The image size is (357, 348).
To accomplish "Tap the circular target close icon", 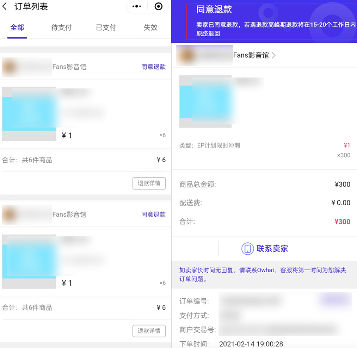I will [x=159, y=6].
